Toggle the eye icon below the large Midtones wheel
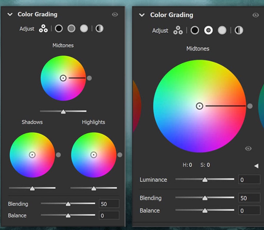This screenshot has height=230, width=264. coord(248,149)
